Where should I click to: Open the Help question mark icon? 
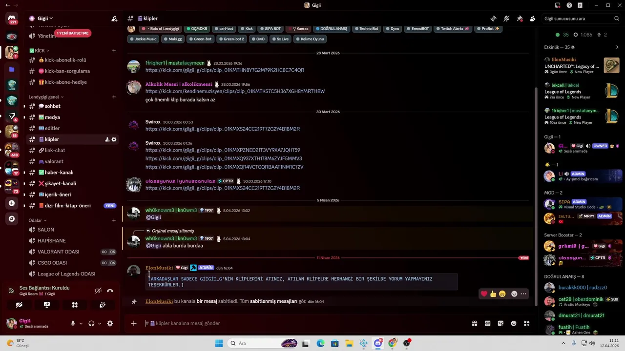click(569, 5)
